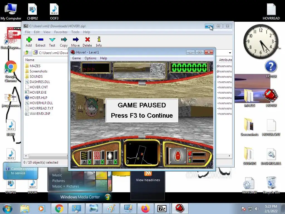Click the cloak pickup D indicator
285x214 pixels.
pyautogui.click(x=112, y=158)
